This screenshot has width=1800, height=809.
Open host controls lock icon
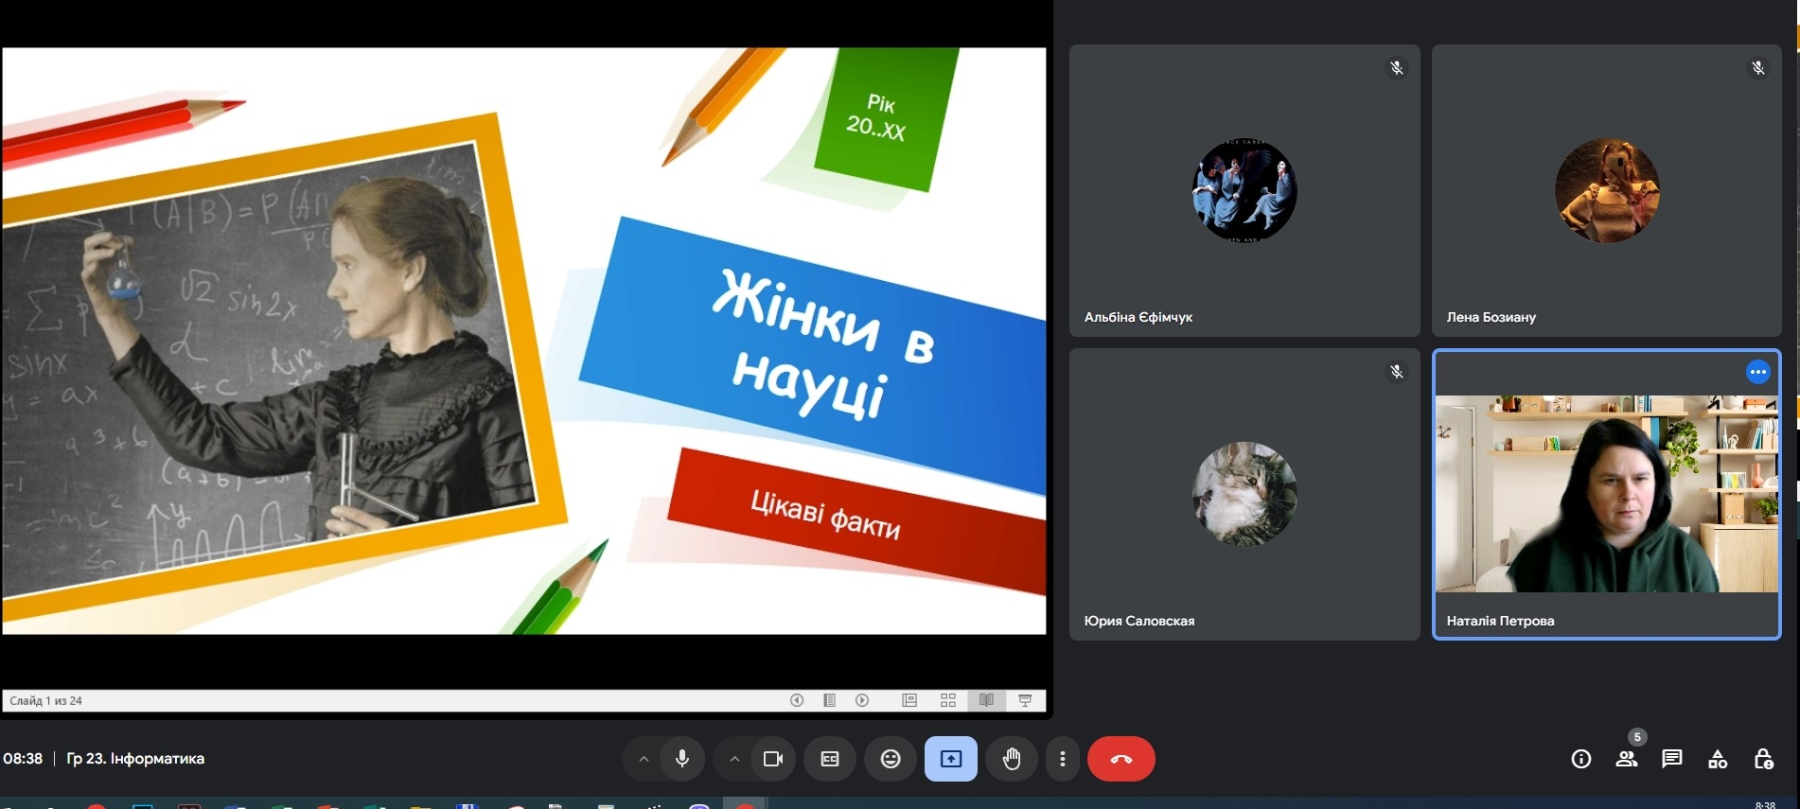pyautogui.click(x=1763, y=759)
